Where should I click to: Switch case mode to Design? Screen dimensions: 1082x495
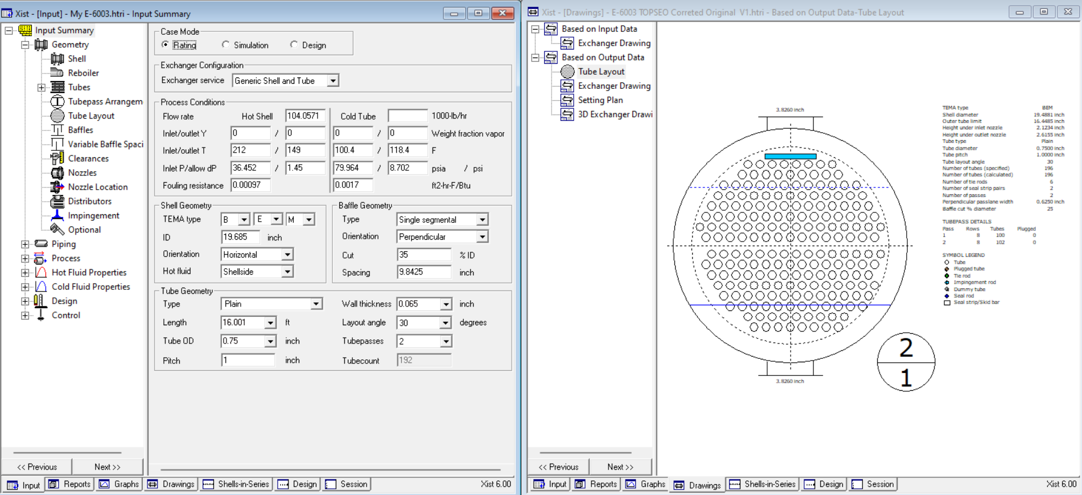coord(294,45)
